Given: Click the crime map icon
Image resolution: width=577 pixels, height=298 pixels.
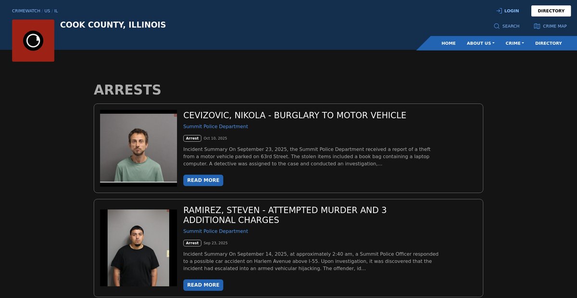Looking at the screenshot, I should (537, 26).
